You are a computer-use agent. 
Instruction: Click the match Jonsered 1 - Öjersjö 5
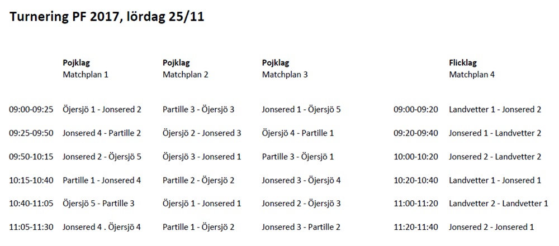(x=301, y=110)
